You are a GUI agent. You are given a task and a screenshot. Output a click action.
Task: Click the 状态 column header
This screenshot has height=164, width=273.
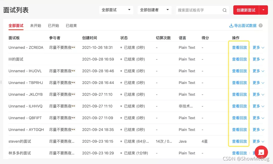pos(124,38)
